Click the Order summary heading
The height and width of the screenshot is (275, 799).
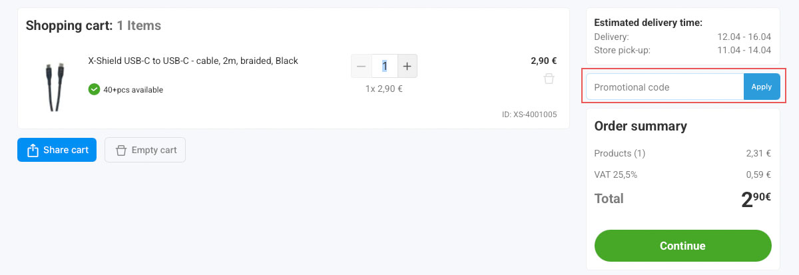(x=641, y=127)
